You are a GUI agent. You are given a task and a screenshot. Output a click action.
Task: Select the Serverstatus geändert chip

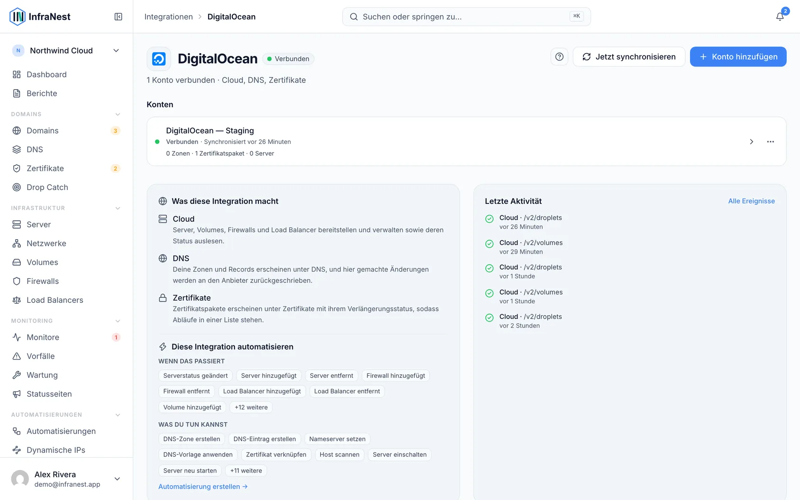pyautogui.click(x=195, y=376)
